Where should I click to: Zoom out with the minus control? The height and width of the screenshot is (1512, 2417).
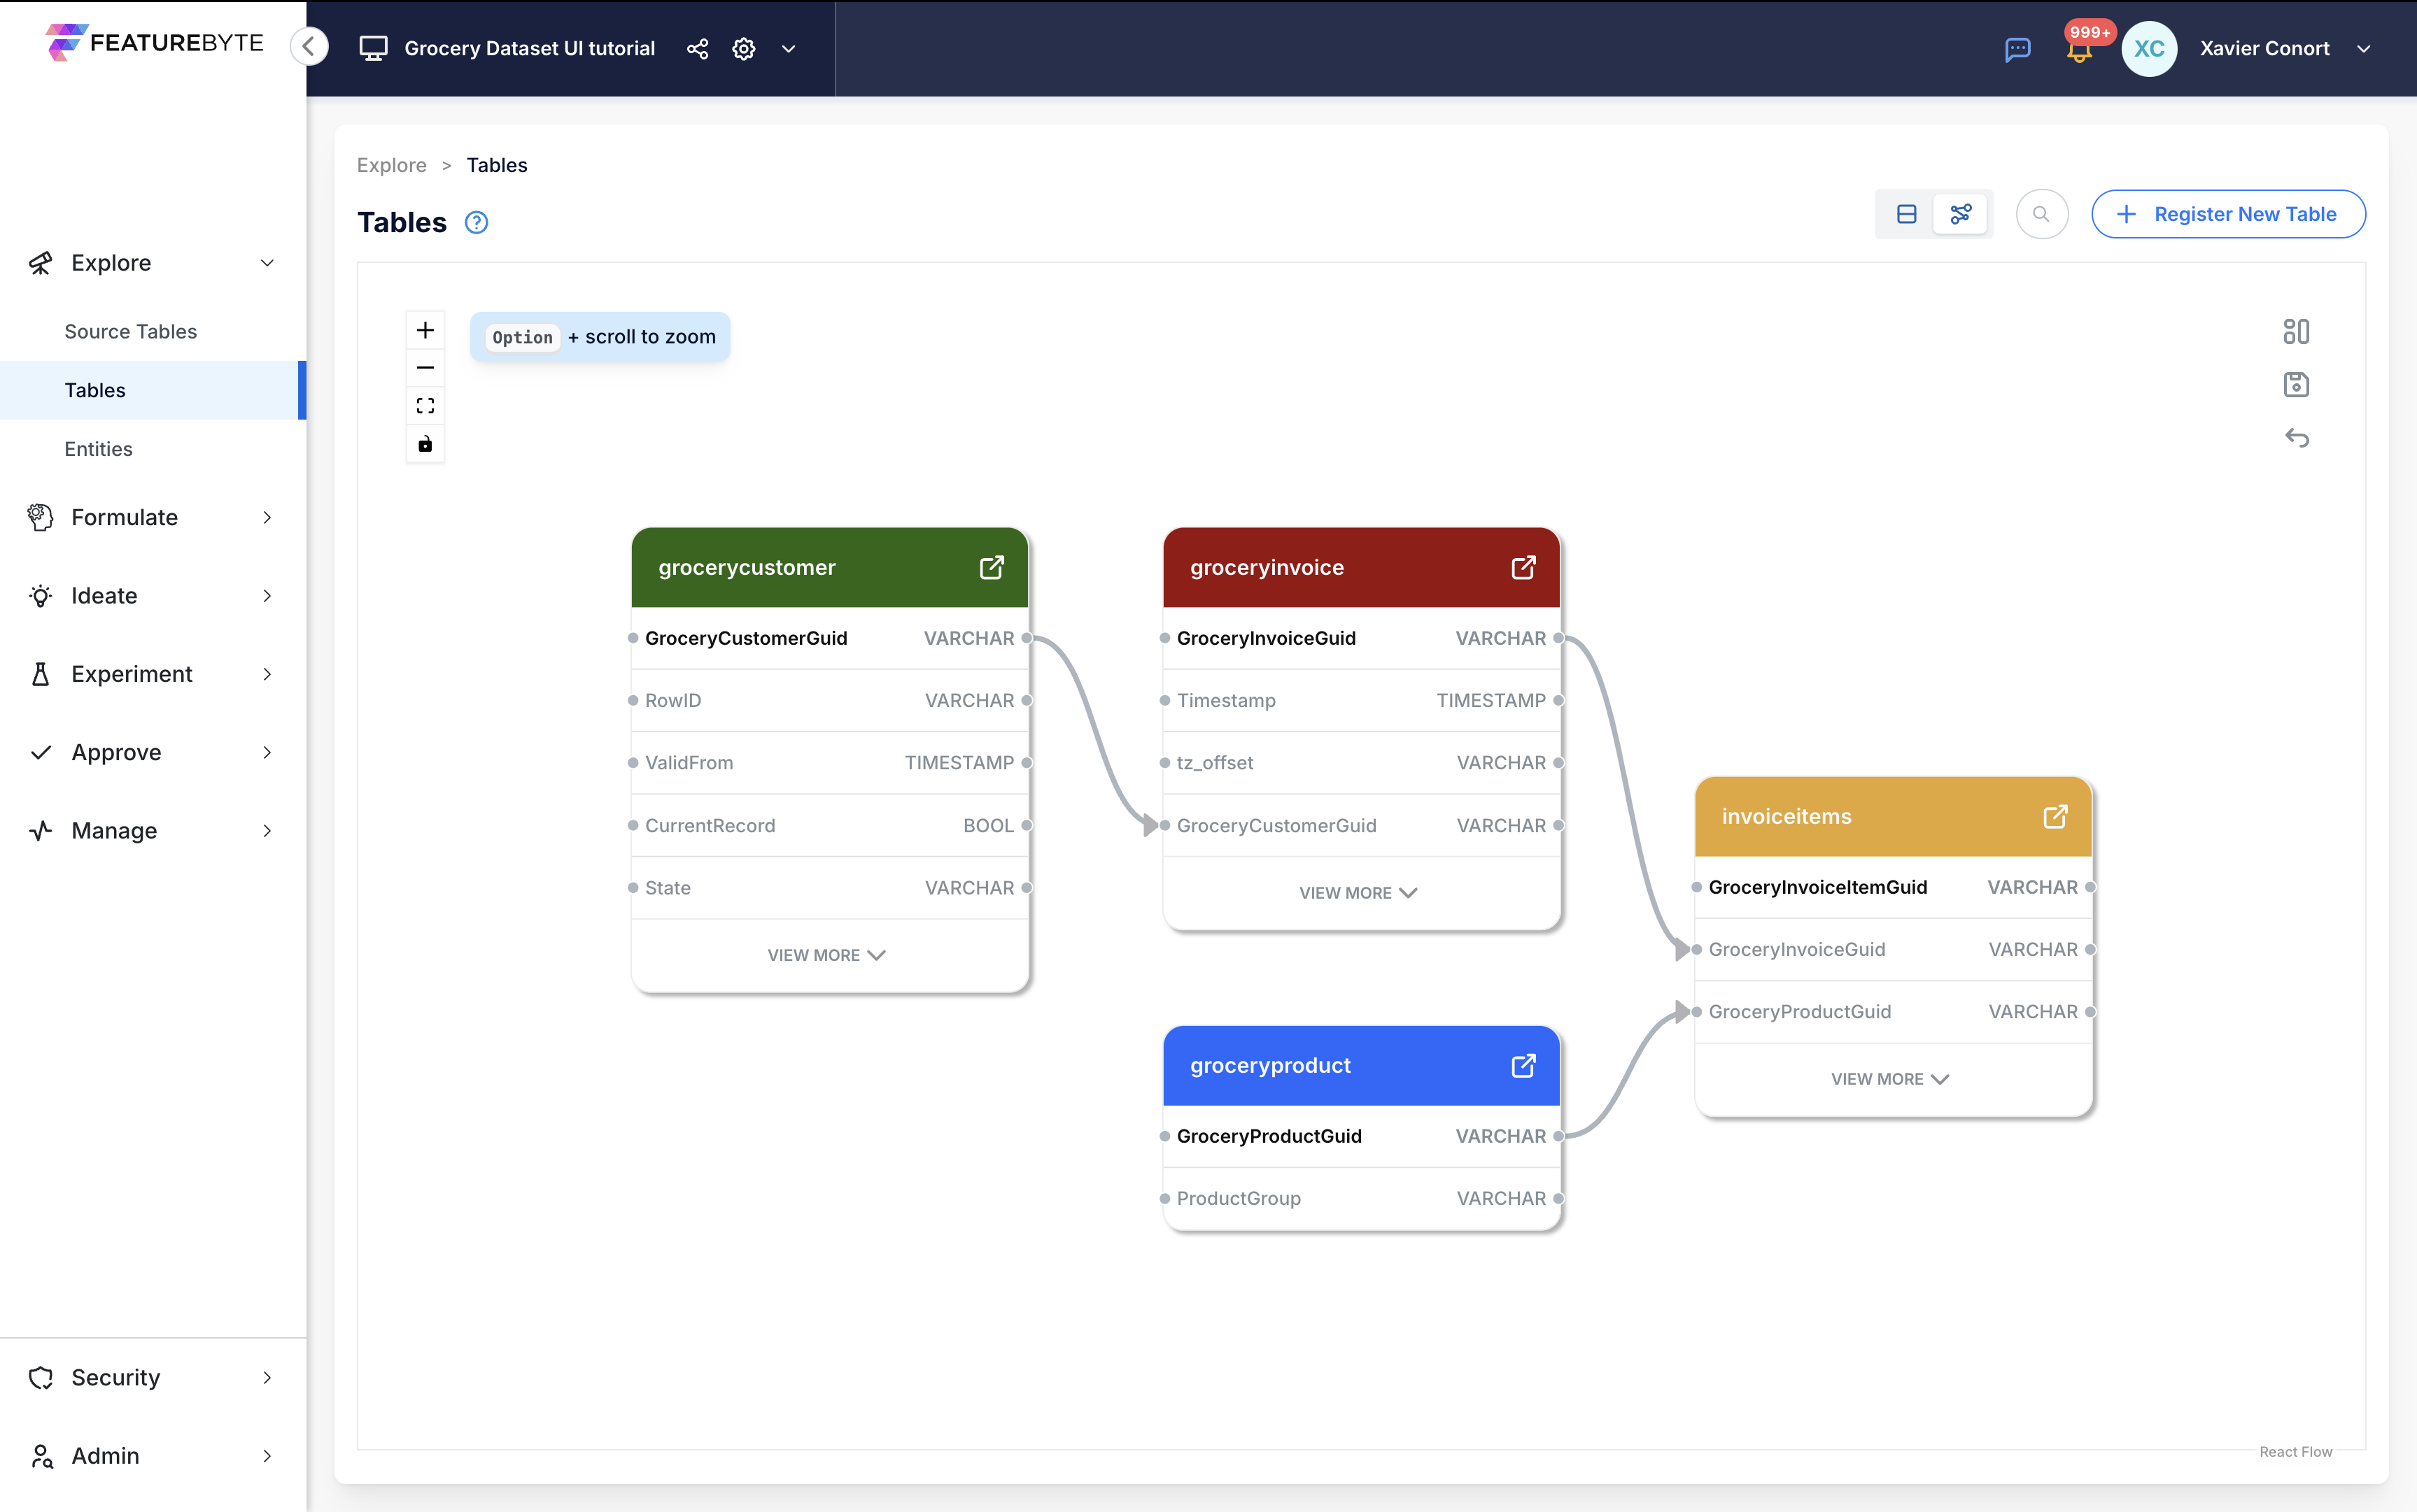tap(425, 368)
